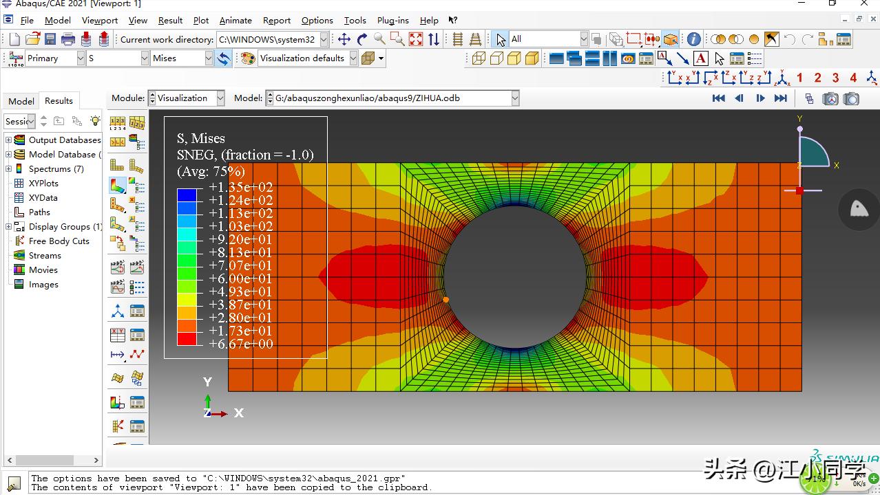Open the Mises invariant dropdown
This screenshot has width=880, height=495.
point(209,58)
